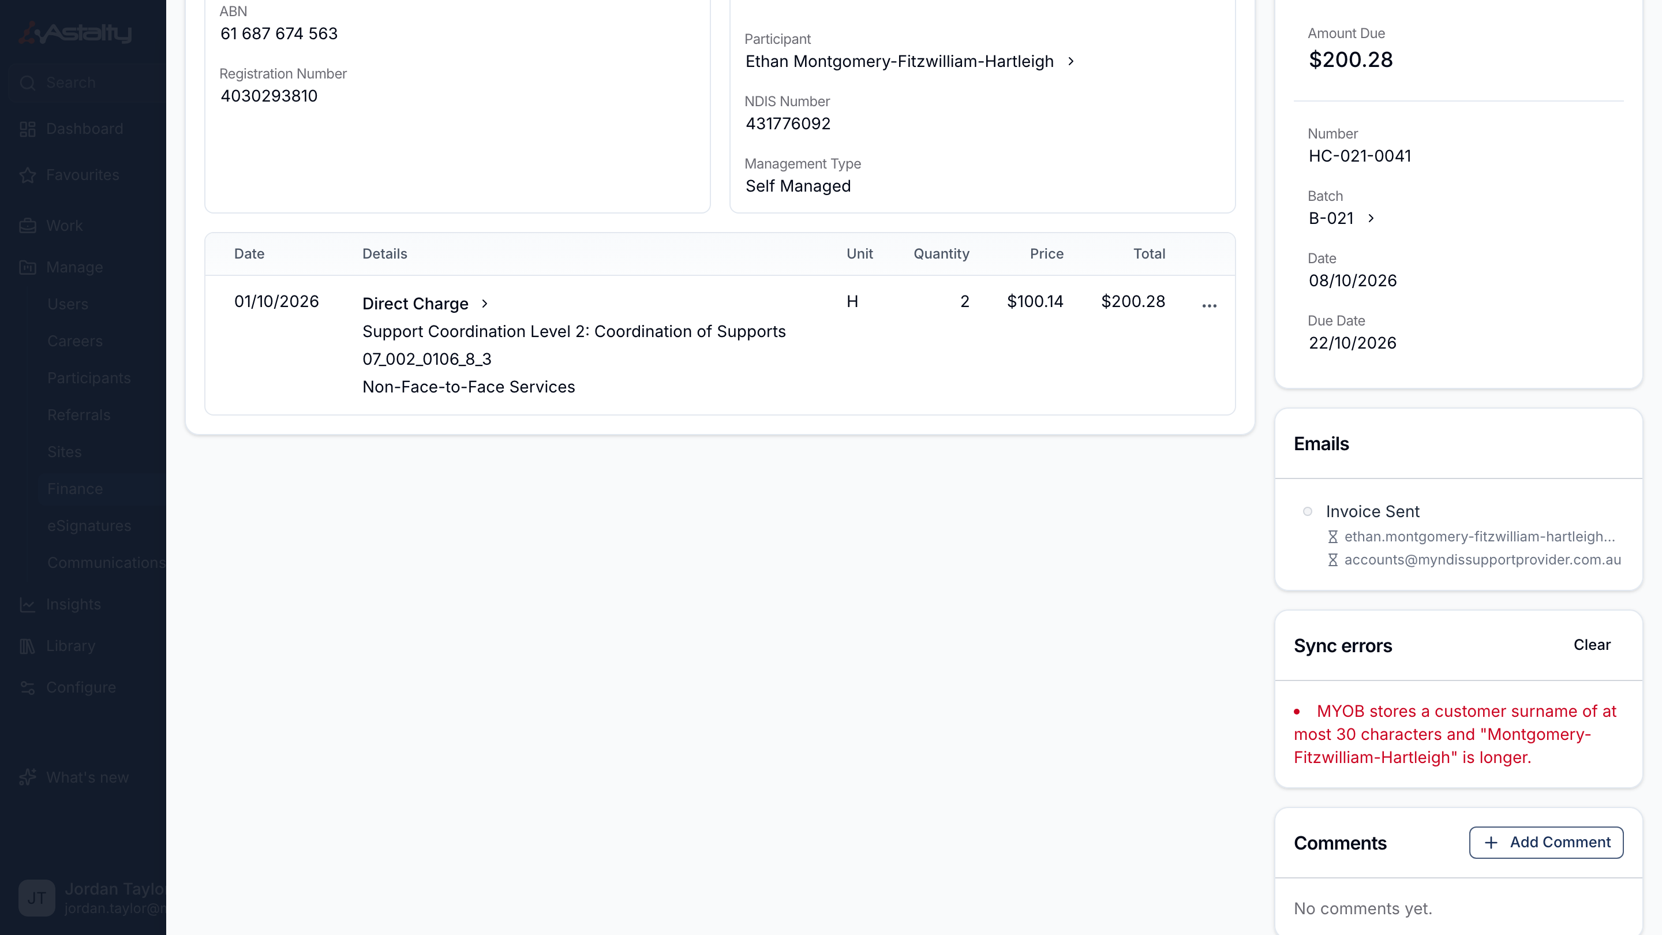Click the MYOB surname sync error message
The width and height of the screenshot is (1662, 935).
coord(1455,734)
